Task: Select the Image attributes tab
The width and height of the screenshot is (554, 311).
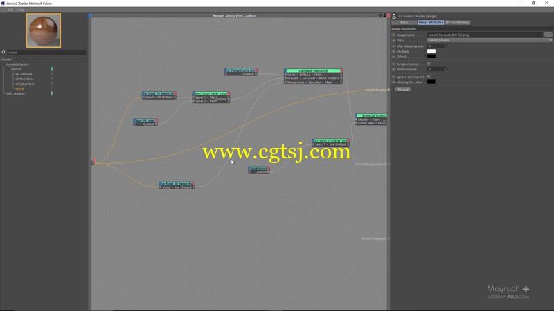Action: coord(430,23)
